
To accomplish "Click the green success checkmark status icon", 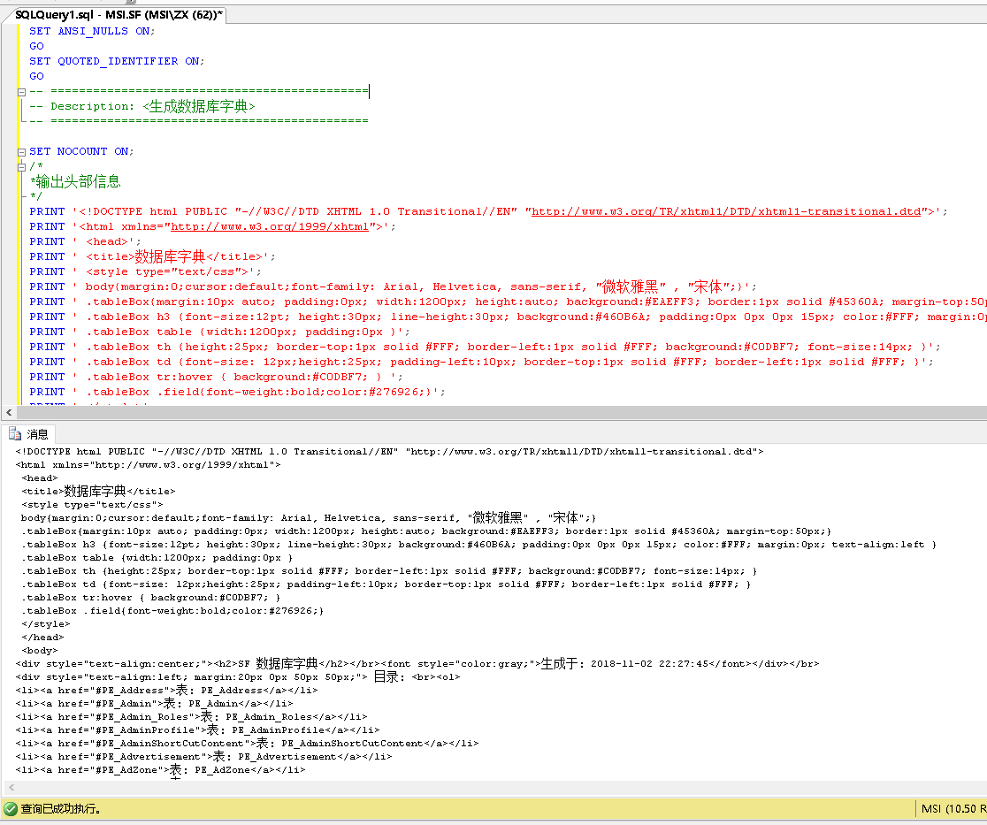I will click(11, 808).
